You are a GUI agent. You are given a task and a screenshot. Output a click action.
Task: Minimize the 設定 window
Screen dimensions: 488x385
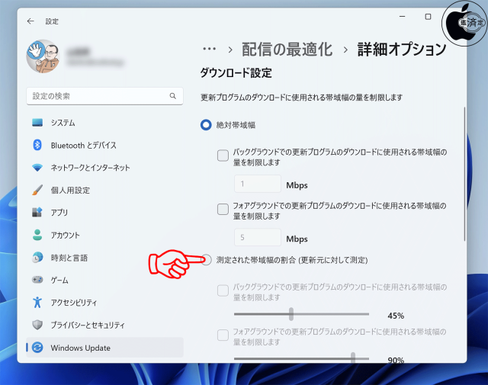(x=403, y=17)
